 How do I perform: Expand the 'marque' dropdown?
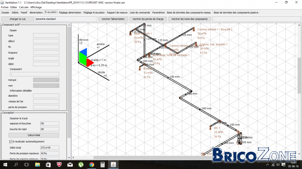click(x=46, y=80)
